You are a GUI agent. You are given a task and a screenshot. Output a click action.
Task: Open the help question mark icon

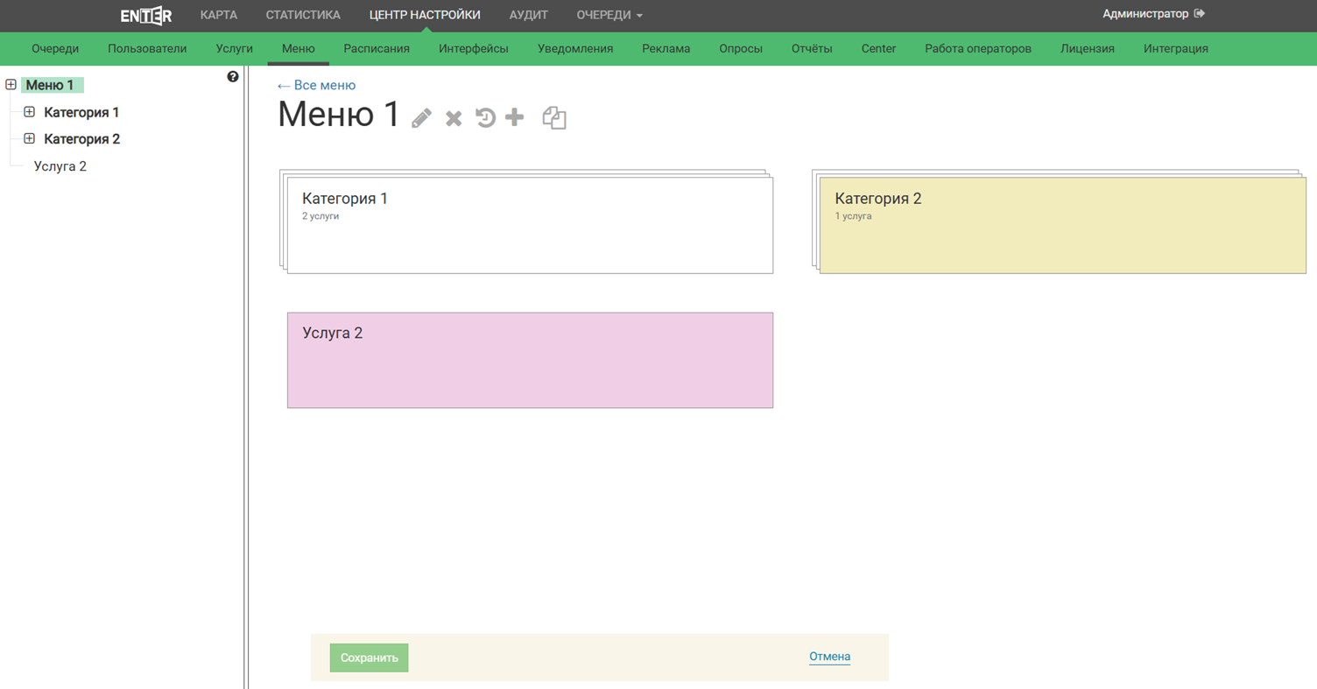(x=233, y=77)
